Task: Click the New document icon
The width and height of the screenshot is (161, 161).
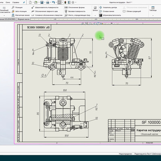Action: 30,2
